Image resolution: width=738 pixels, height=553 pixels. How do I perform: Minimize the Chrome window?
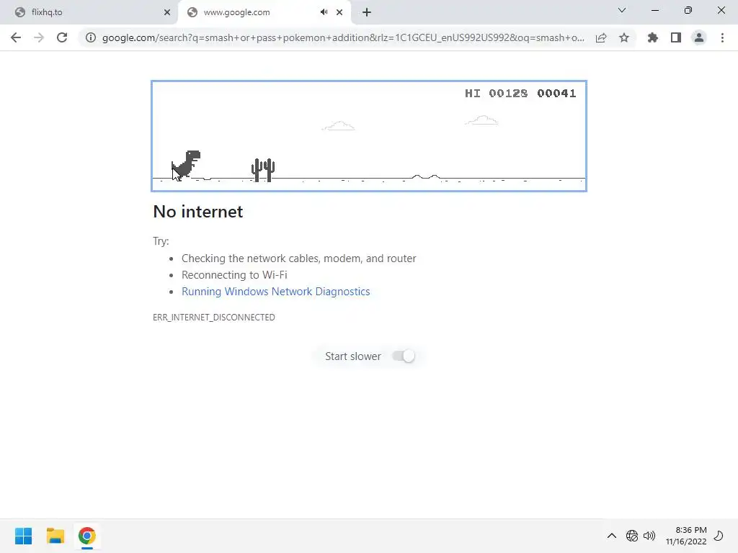[x=654, y=10]
